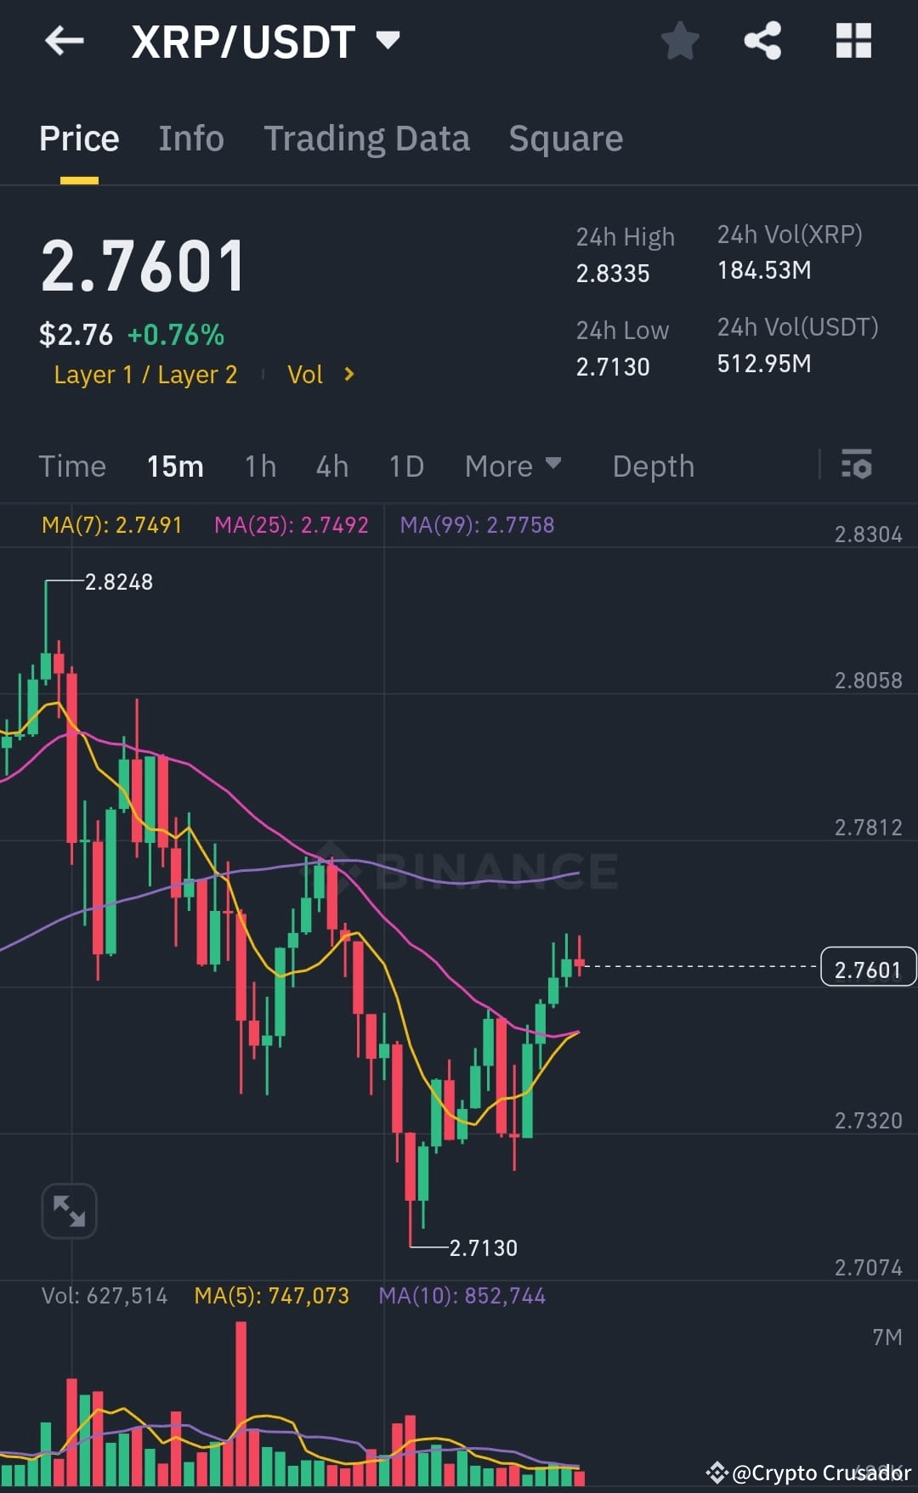The width and height of the screenshot is (918, 1493).
Task: Select the 1h timeframe
Action: 260,466
